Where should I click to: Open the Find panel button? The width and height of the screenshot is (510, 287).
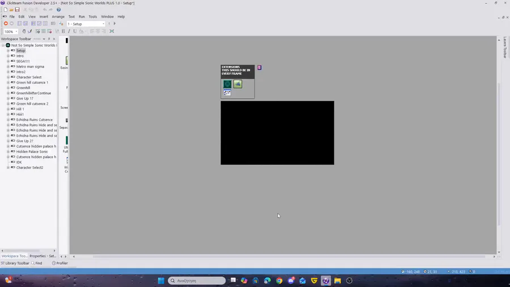point(37,263)
